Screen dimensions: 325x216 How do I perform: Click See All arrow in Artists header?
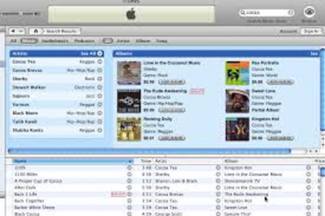[100, 54]
